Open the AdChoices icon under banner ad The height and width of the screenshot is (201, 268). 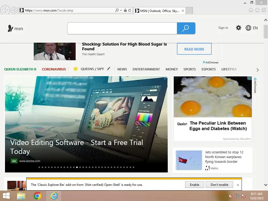(211, 62)
